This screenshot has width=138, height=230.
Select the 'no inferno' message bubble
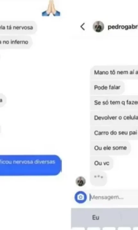click(x=16, y=42)
